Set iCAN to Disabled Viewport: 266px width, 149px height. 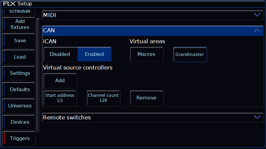coord(61,54)
